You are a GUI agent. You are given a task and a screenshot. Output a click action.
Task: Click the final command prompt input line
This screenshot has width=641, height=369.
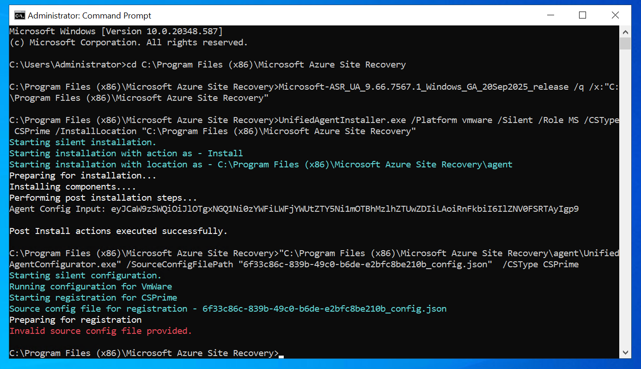pyautogui.click(x=147, y=353)
